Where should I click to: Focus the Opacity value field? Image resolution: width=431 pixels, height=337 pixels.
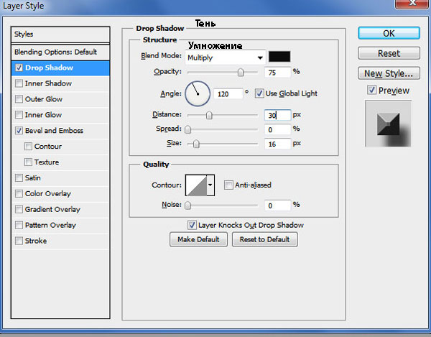pyautogui.click(x=277, y=73)
